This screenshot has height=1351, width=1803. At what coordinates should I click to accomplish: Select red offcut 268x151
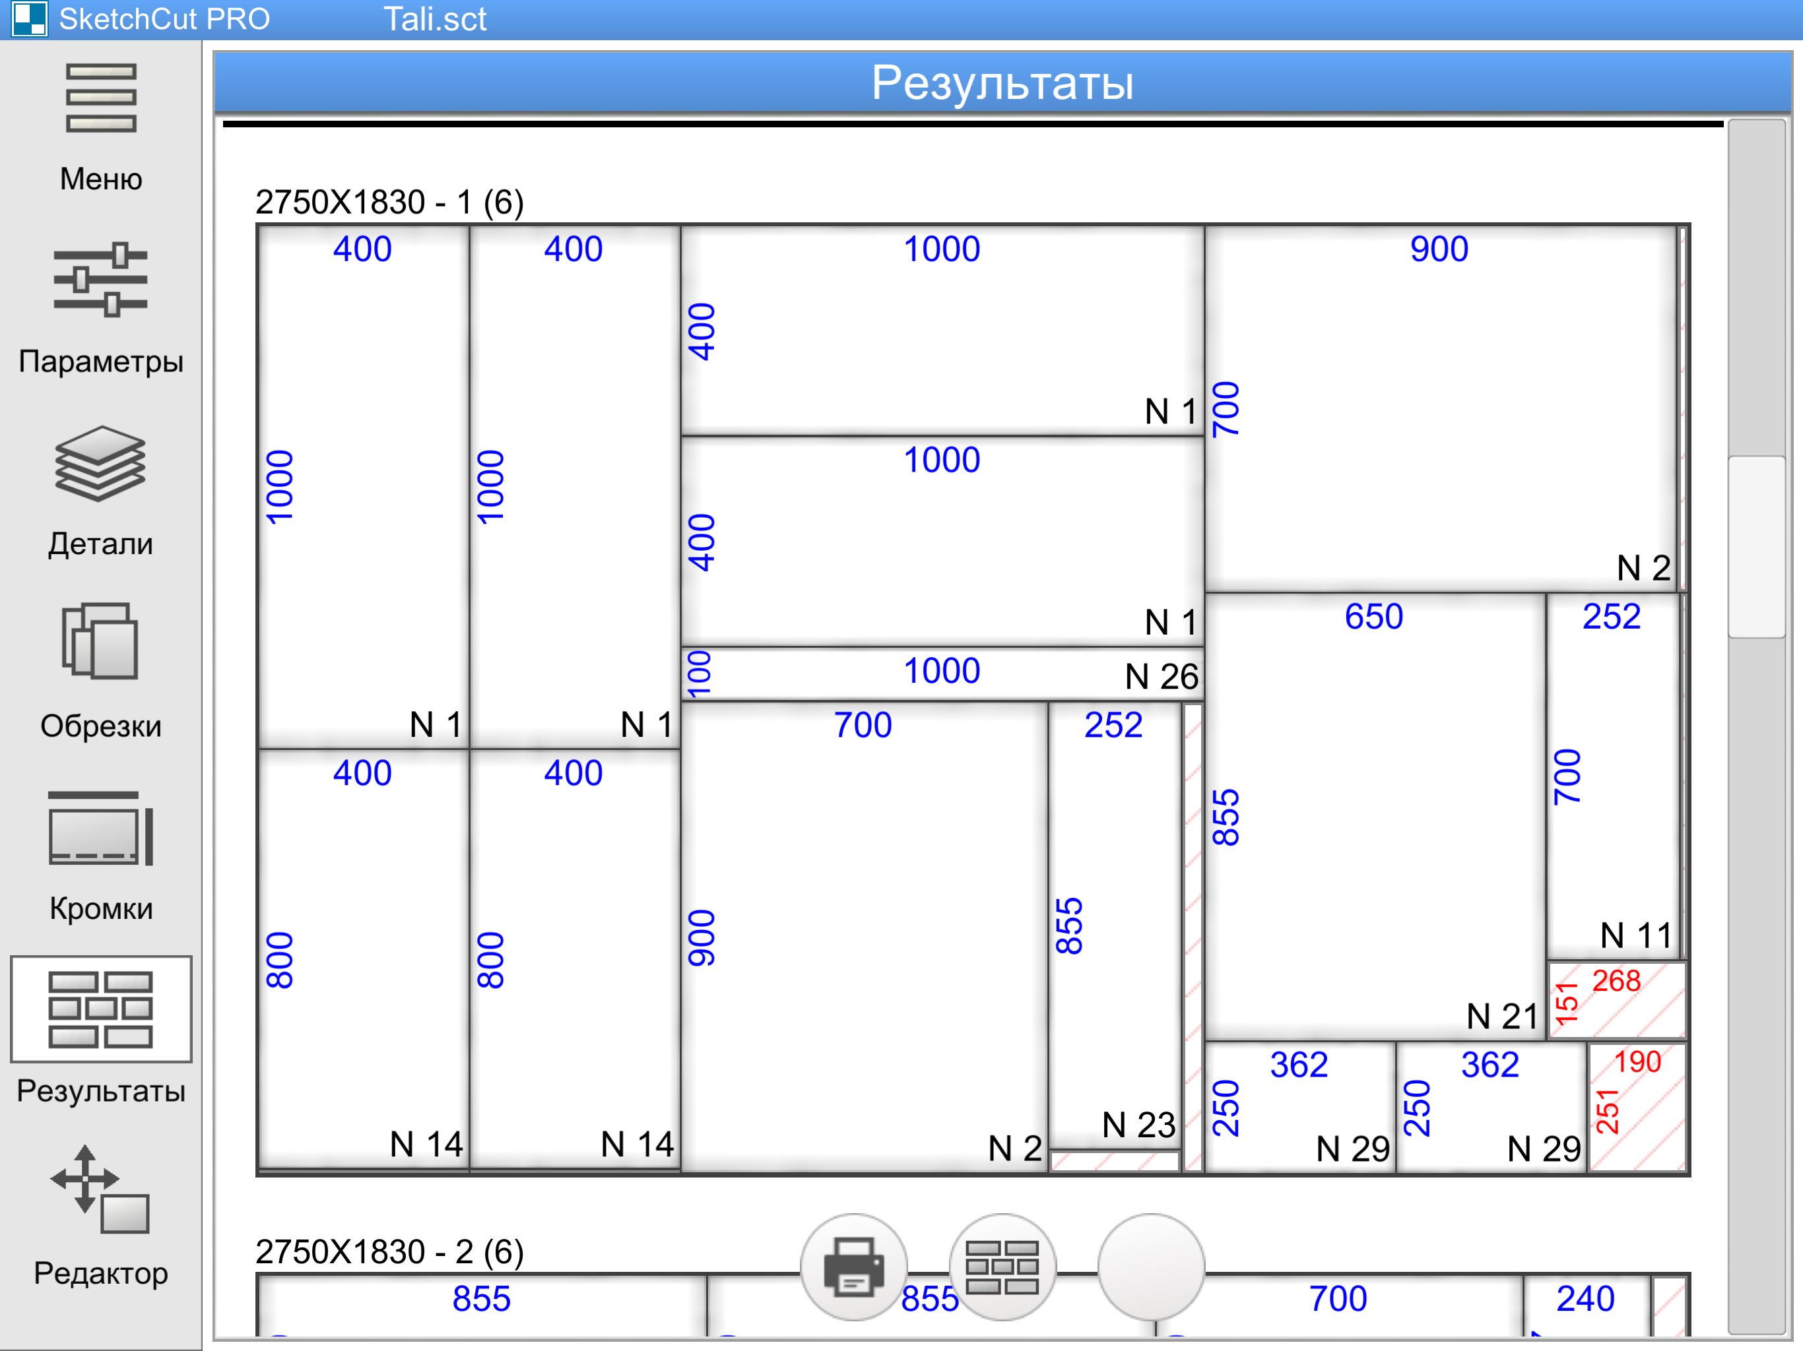1617,1000
